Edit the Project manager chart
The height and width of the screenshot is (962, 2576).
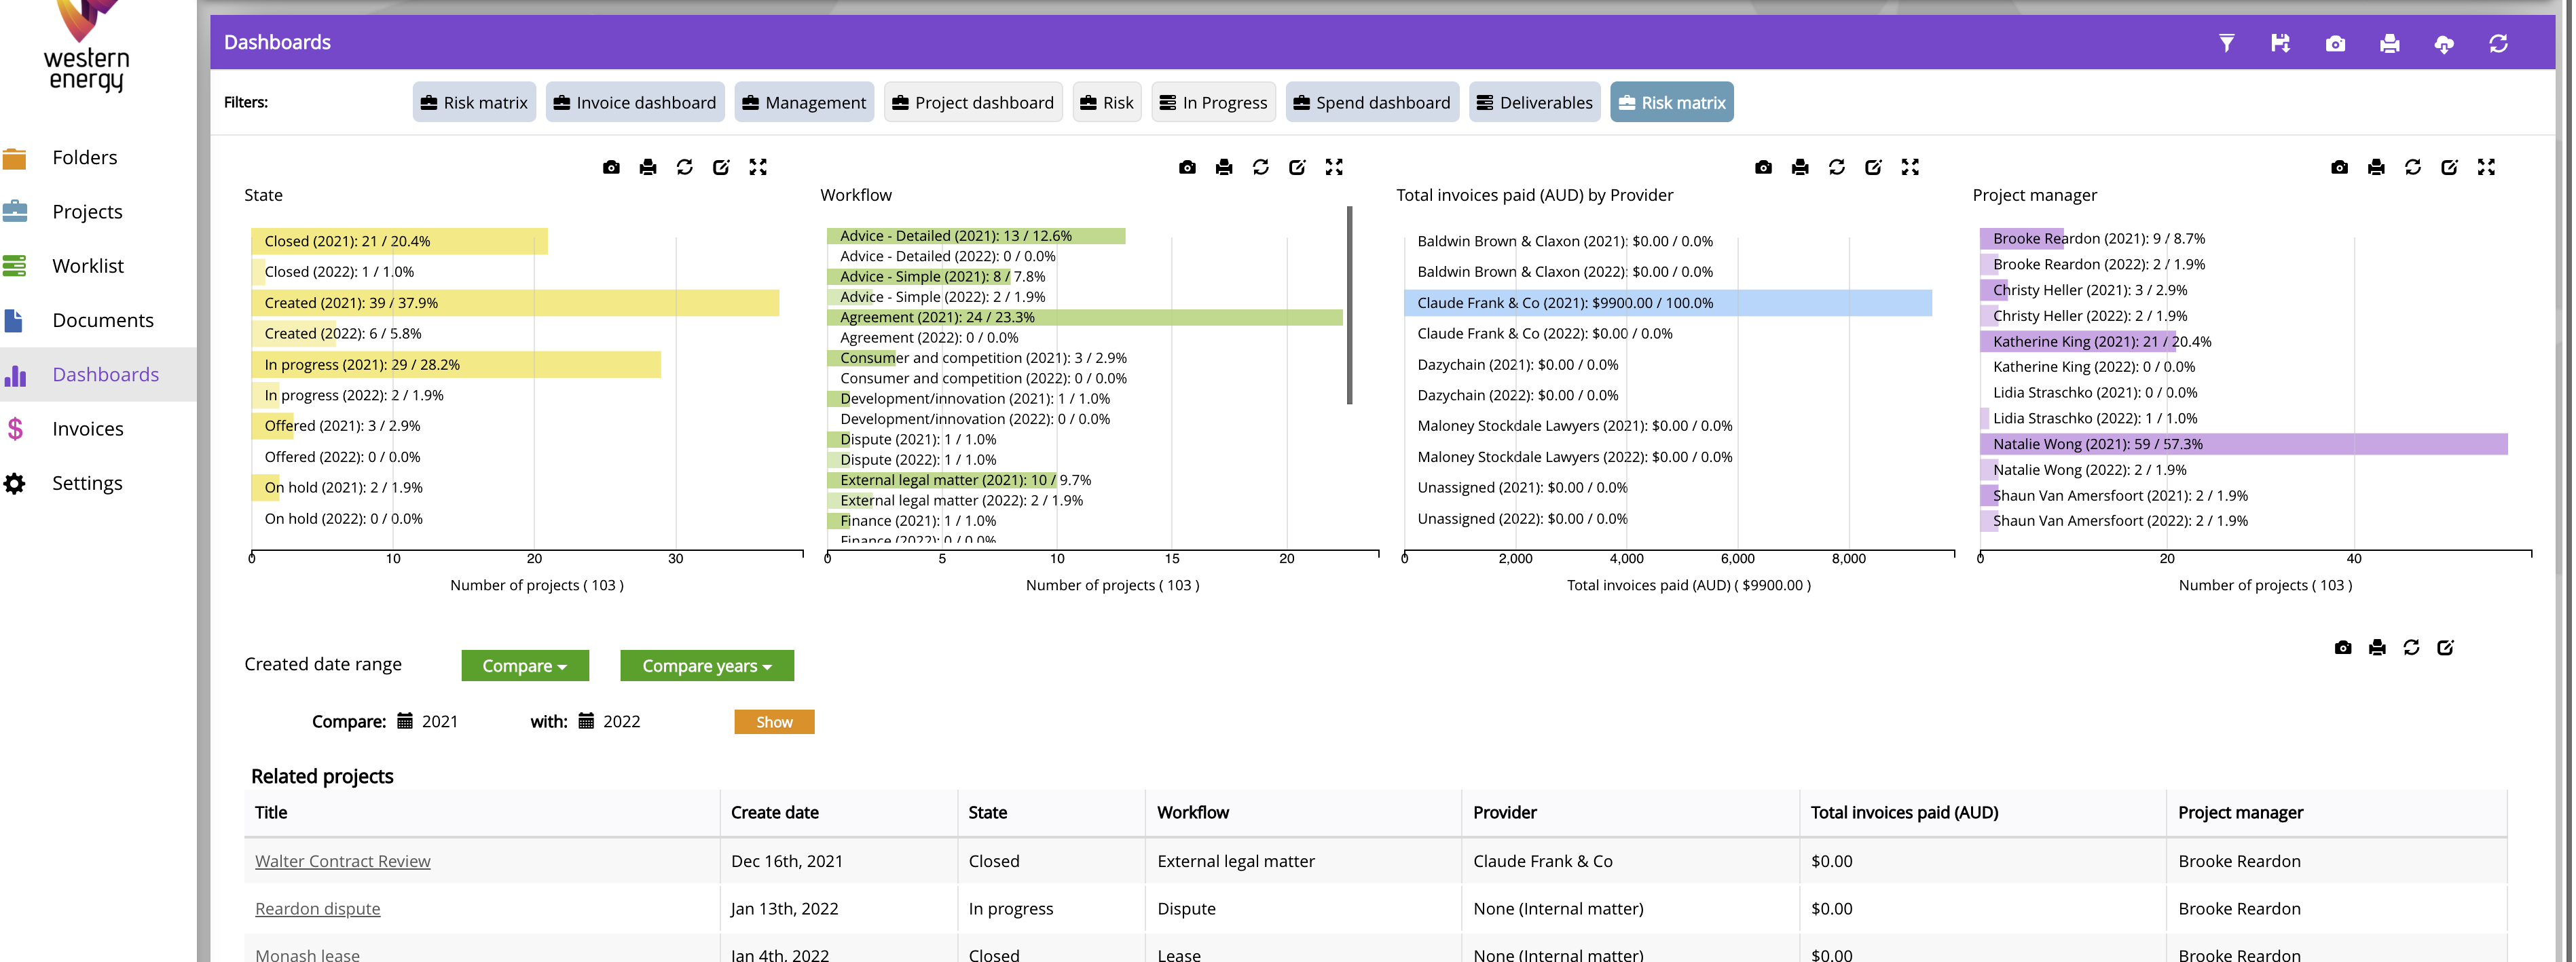pyautogui.click(x=2449, y=167)
